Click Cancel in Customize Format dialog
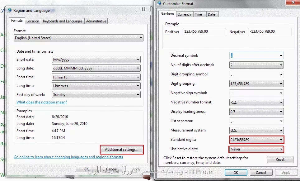 pyautogui.click(x=261, y=173)
